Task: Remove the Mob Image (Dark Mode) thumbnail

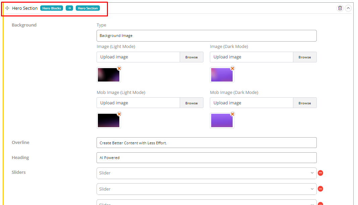Action: [232, 114]
